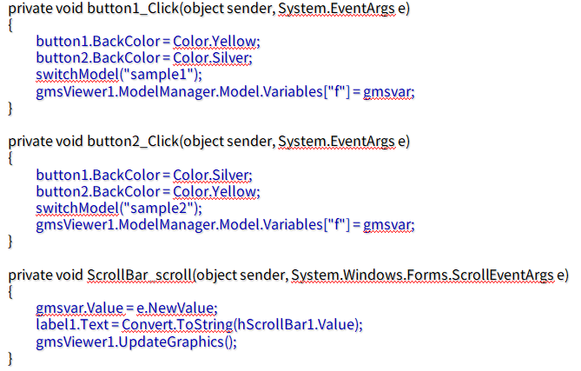The width and height of the screenshot is (581, 371).
Task: Click gmsViewer1.UpdateGraphics() line
Action: tap(136, 341)
